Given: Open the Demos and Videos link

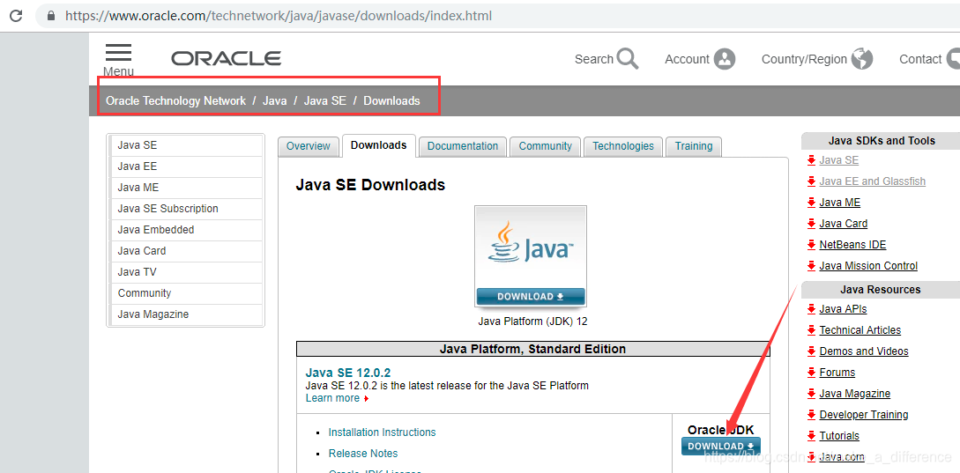Looking at the screenshot, I should click(x=864, y=351).
